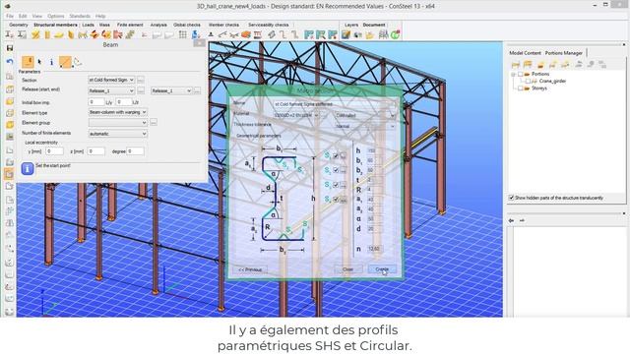Viewport: 630px width, 354px height.
Task: Open the Element group dropdown
Action: (118, 122)
